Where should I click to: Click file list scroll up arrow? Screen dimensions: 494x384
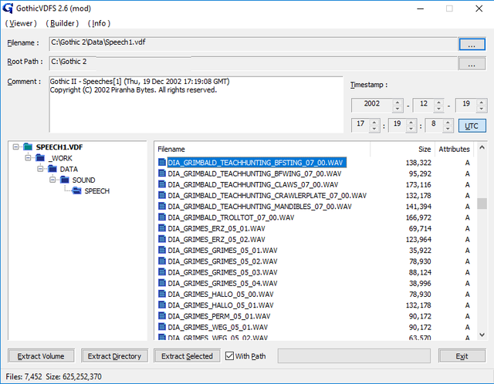(x=482, y=147)
